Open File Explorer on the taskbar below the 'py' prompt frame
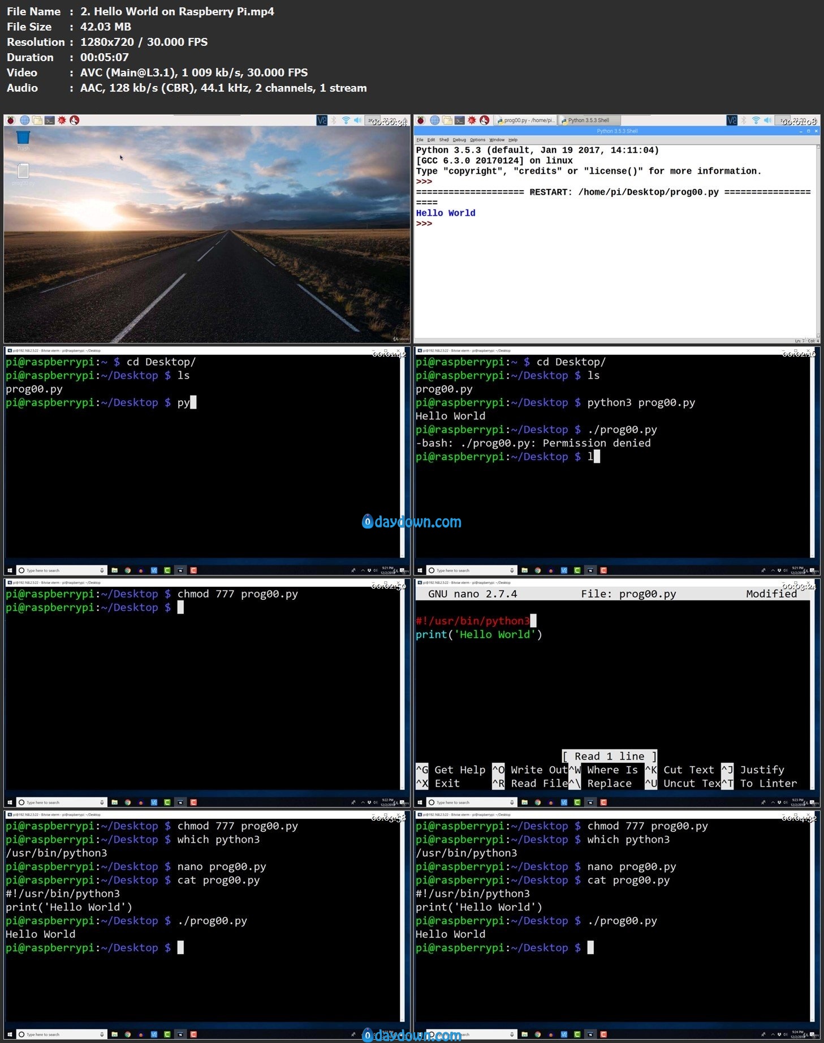824x1043 pixels. click(115, 570)
